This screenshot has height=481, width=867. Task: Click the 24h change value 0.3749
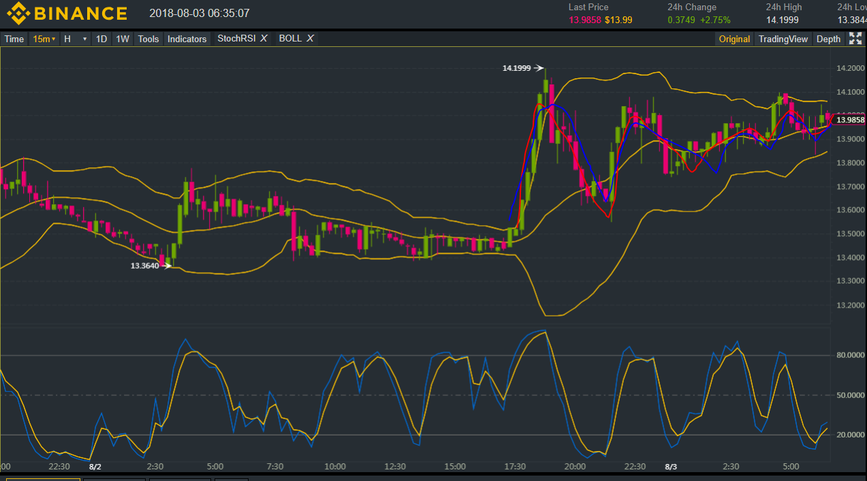[x=681, y=20]
